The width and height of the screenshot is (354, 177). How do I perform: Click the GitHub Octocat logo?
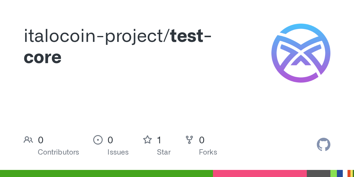pyautogui.click(x=323, y=145)
